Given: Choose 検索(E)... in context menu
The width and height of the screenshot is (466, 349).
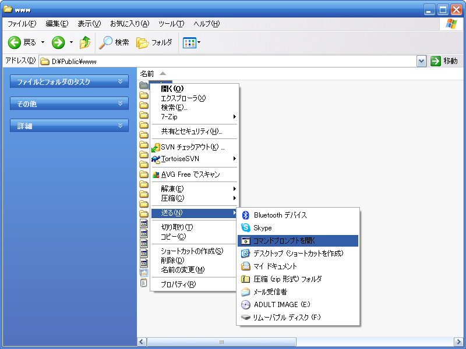Looking at the screenshot, I should 195,108.
